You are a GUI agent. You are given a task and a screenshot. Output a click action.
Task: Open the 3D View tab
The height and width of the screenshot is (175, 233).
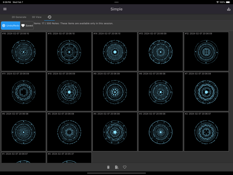point(37,17)
